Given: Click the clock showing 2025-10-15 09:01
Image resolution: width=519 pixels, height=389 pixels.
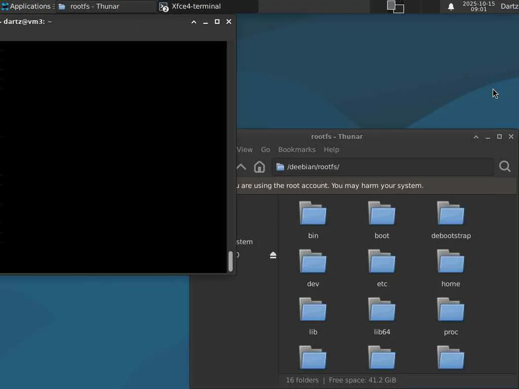Looking at the screenshot, I should [478, 6].
